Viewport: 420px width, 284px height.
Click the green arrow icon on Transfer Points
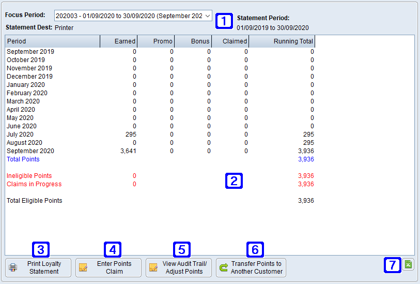pos(224,268)
